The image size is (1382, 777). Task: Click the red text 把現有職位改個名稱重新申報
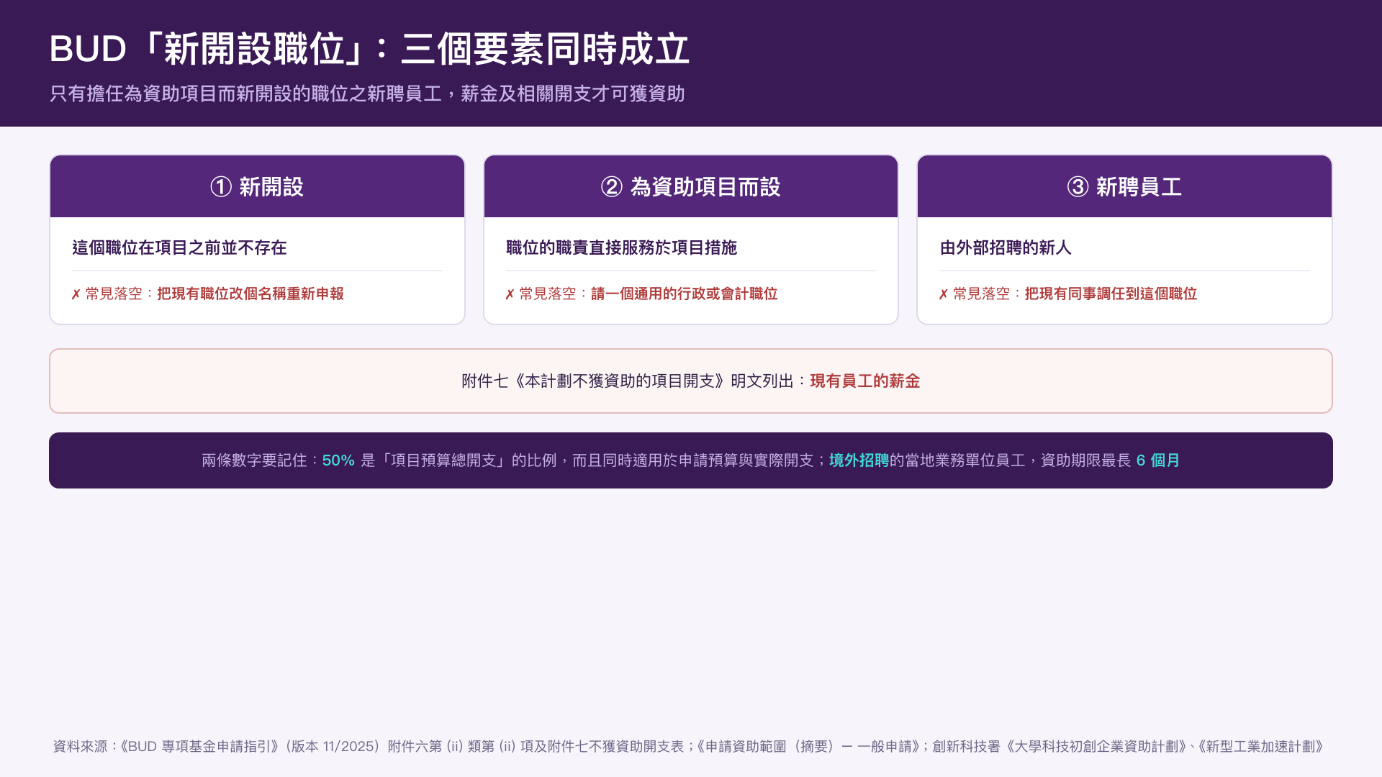point(250,294)
